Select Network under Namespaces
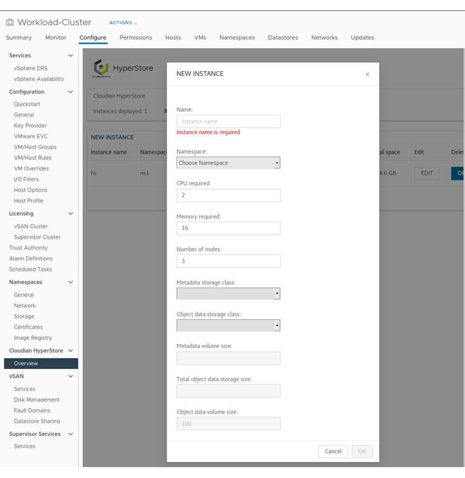465x478 pixels. tap(25, 306)
